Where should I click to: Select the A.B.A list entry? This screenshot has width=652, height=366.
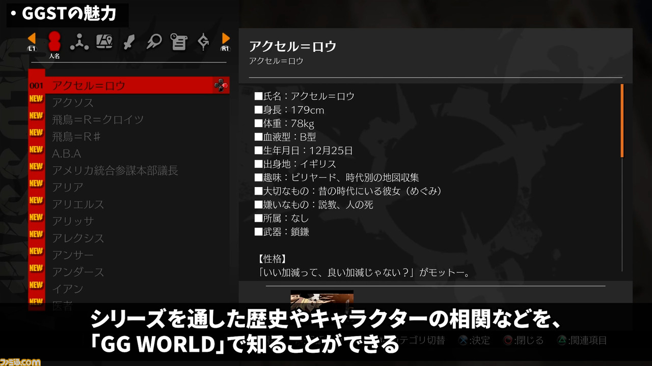coord(66,154)
